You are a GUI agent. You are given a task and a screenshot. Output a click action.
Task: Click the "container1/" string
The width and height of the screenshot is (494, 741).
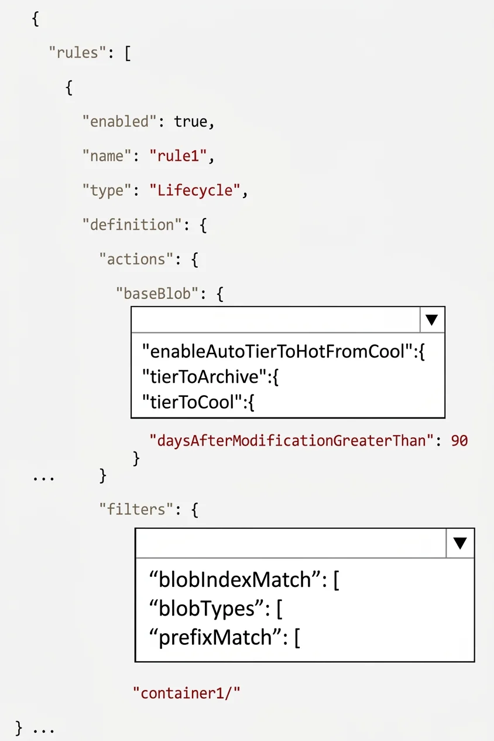pyautogui.click(x=187, y=694)
